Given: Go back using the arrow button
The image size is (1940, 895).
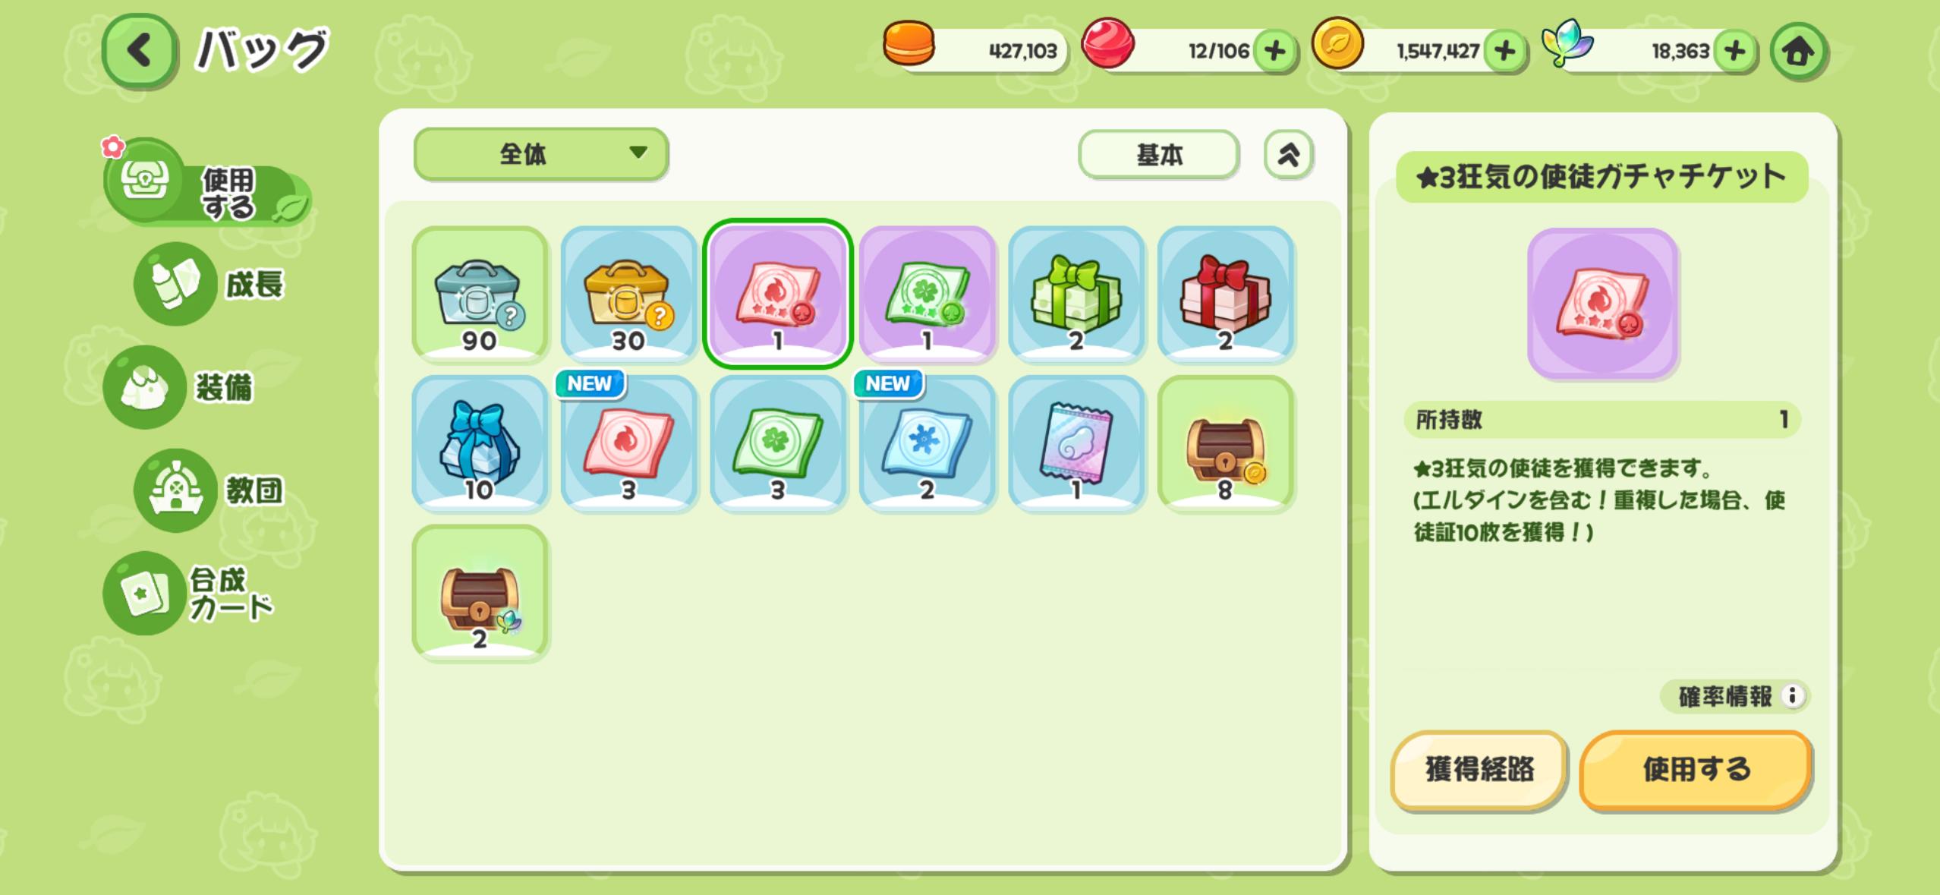Looking at the screenshot, I should (x=140, y=51).
